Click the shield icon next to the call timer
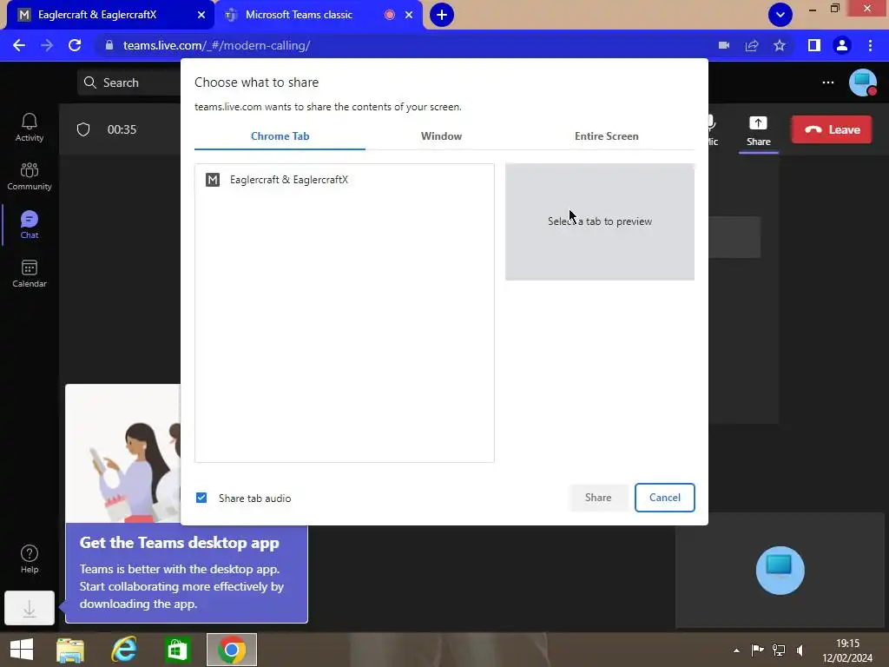The height and width of the screenshot is (667, 889). (83, 129)
